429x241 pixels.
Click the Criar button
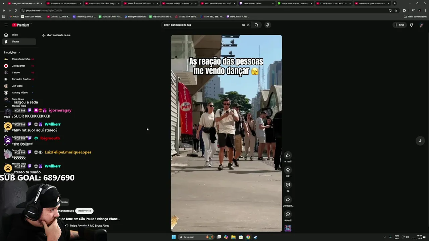(x=399, y=25)
